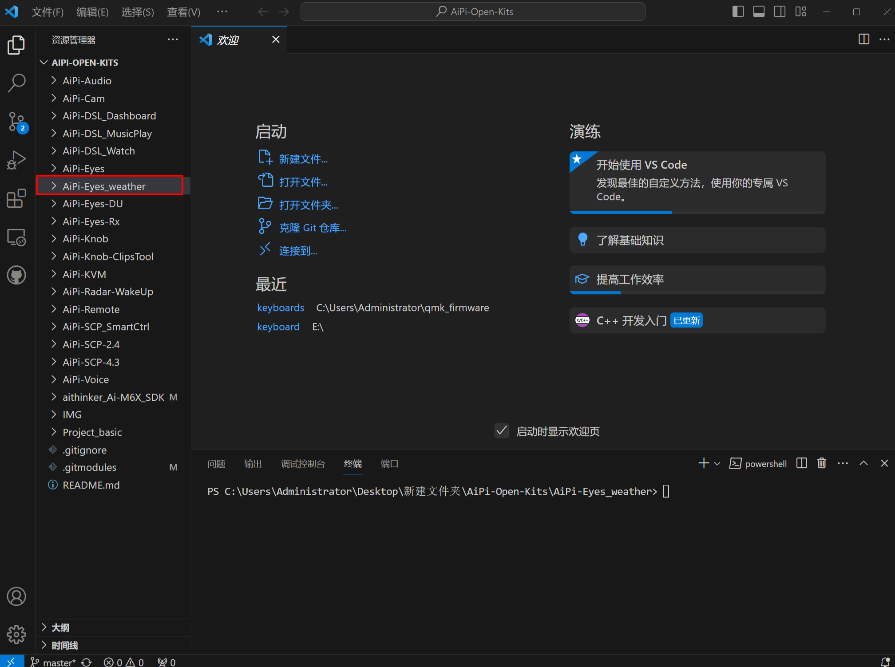The width and height of the screenshot is (895, 667).
Task: Open the 编辑(E) menu
Action: (92, 12)
